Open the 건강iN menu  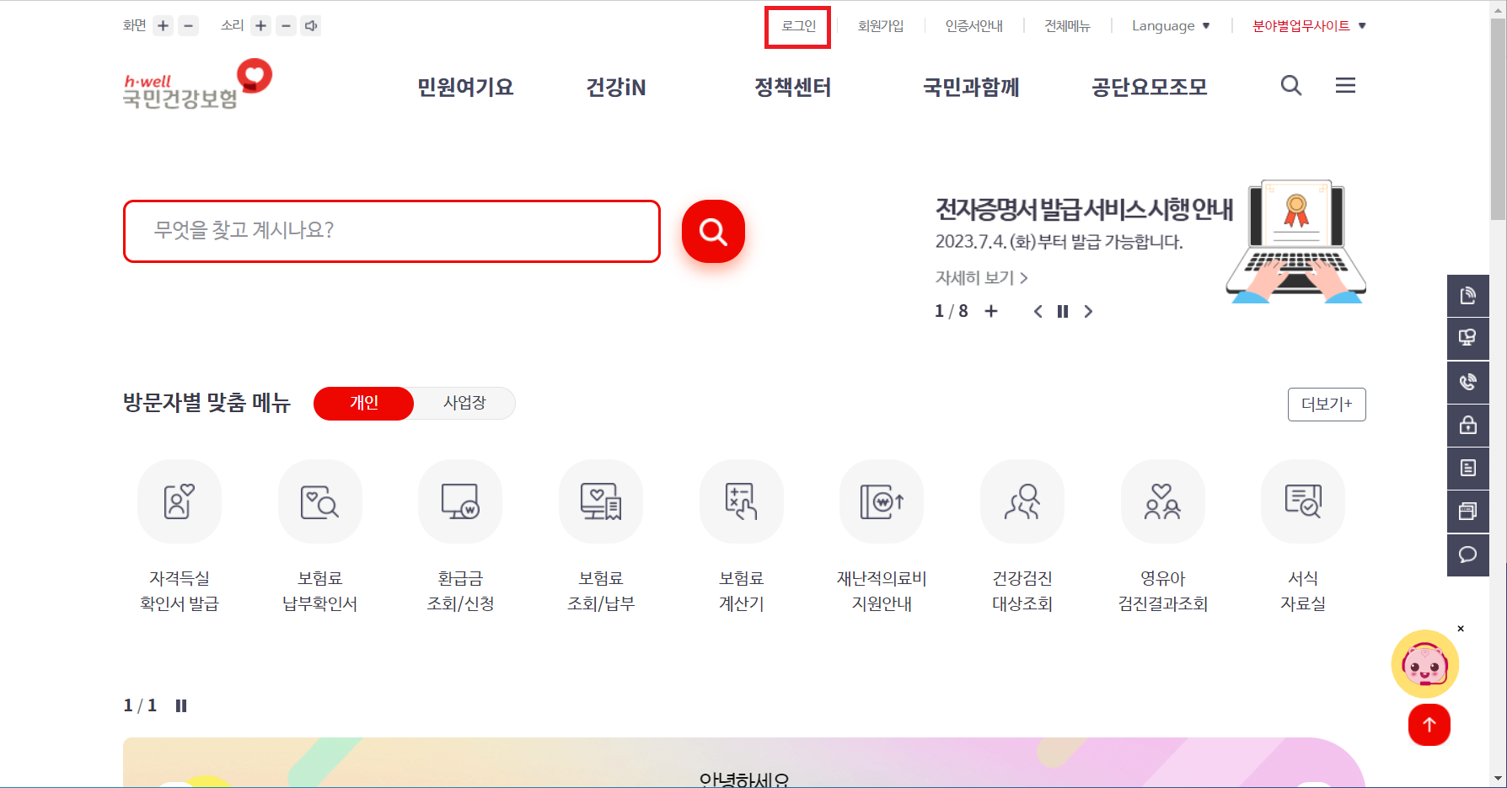(x=616, y=87)
